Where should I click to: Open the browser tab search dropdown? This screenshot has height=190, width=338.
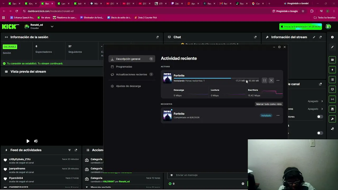(x=3, y=3)
